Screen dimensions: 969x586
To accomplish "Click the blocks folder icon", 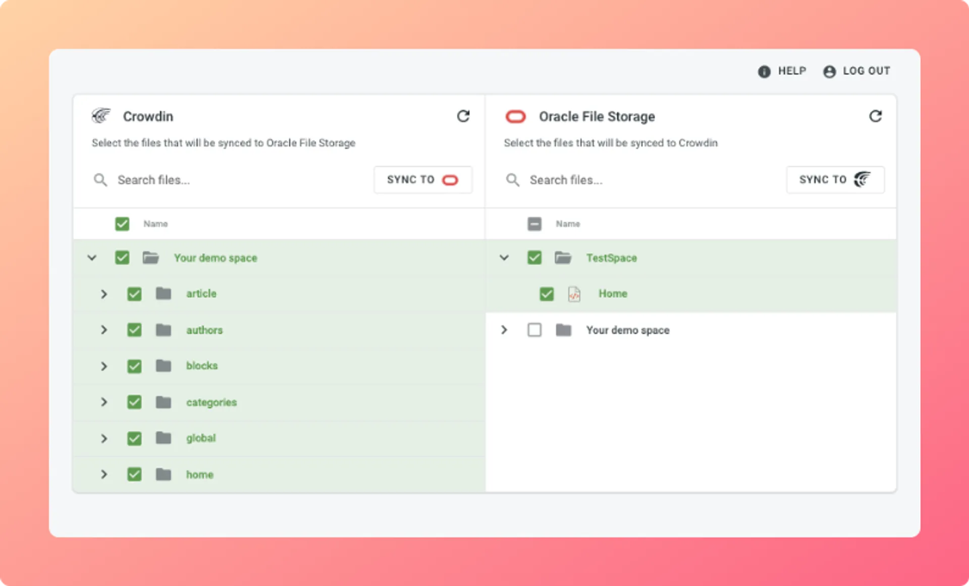I will click(x=163, y=366).
